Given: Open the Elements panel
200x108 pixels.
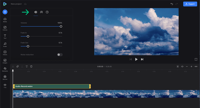Looking at the screenshot, I should pyautogui.click(x=5, y=69).
